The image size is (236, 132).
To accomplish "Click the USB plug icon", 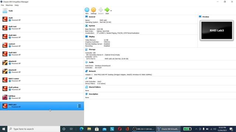I will pos(86,78).
